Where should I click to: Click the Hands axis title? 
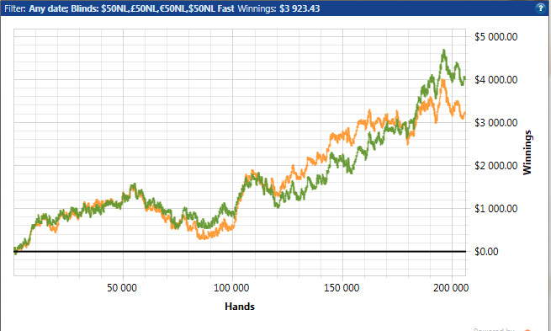coord(240,307)
